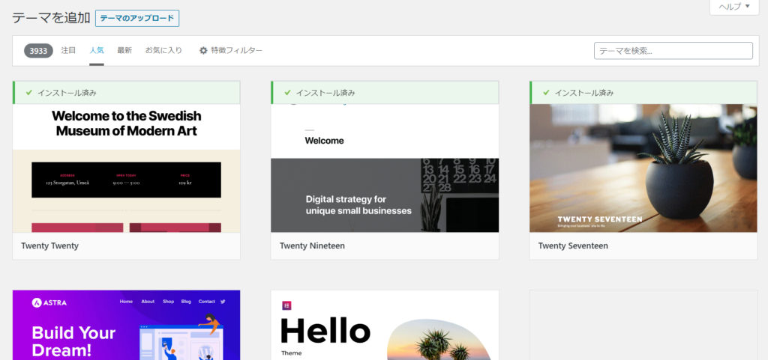Click the installed checkmark icon on Twenty Twenty
The image size is (768, 360).
click(x=29, y=92)
